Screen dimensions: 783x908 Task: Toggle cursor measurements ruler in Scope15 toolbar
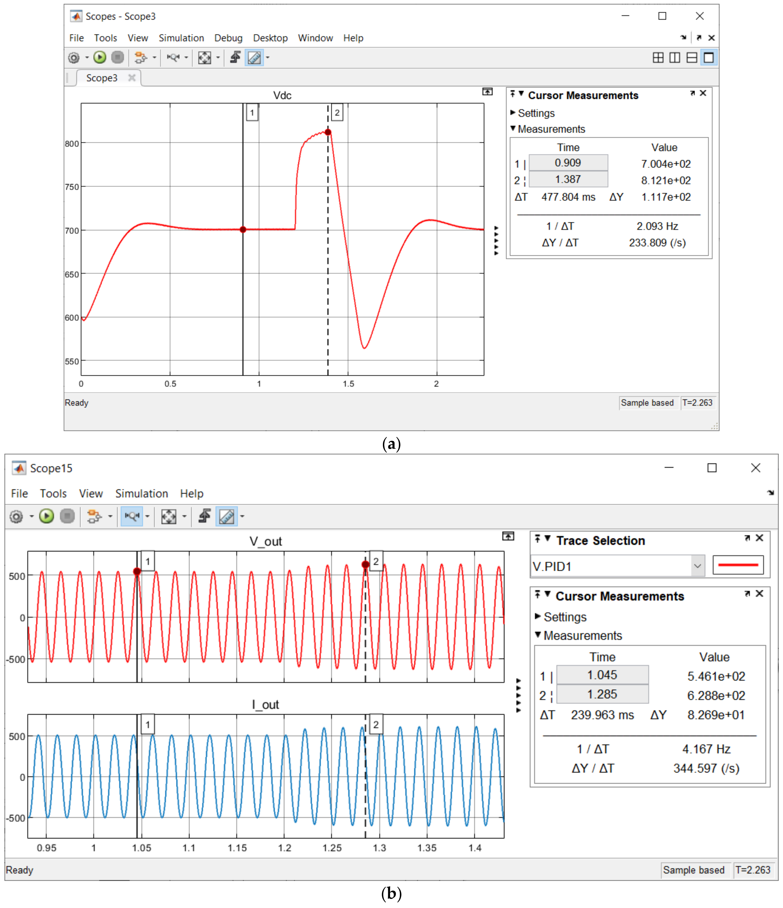[x=227, y=516]
